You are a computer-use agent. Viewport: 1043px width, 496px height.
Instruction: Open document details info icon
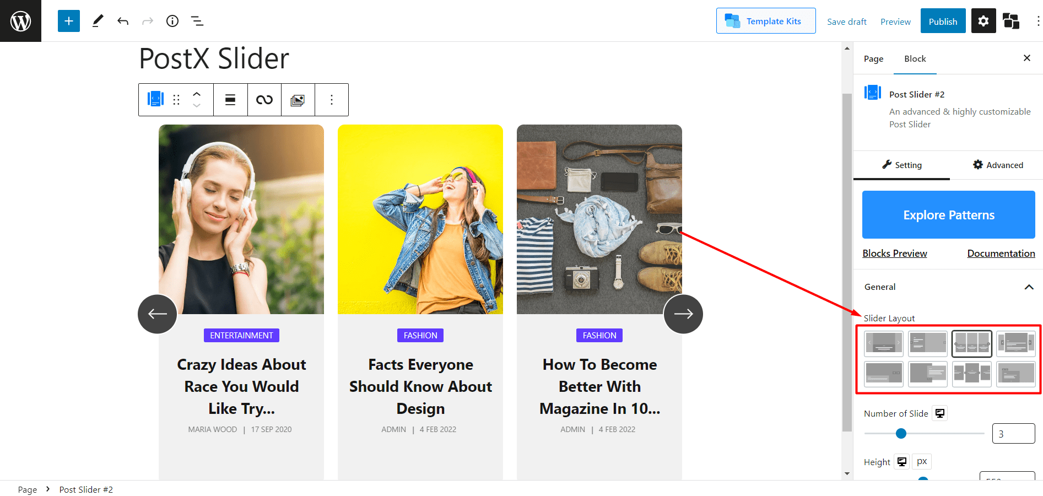pos(172,21)
